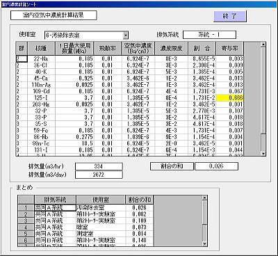
Task: Click the 核種 column header
Action: (x=41, y=48)
